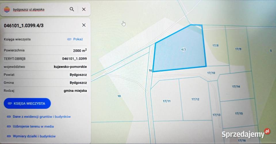Click the area value '2000 m²'
Screen dimensions: 276x144
pos(80,50)
